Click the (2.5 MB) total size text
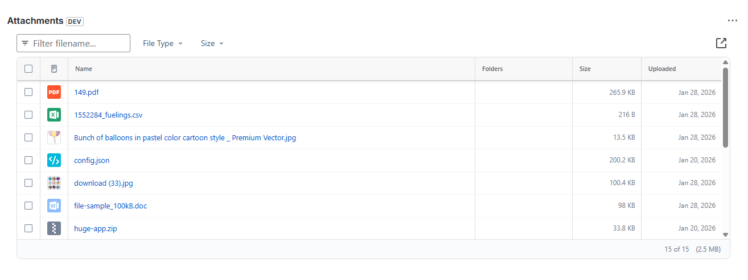Viewport: 748px width, 280px height. [708, 249]
